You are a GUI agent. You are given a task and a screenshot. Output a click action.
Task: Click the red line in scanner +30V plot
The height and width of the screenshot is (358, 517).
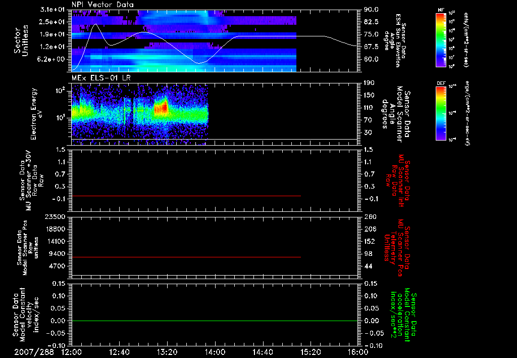(186, 196)
